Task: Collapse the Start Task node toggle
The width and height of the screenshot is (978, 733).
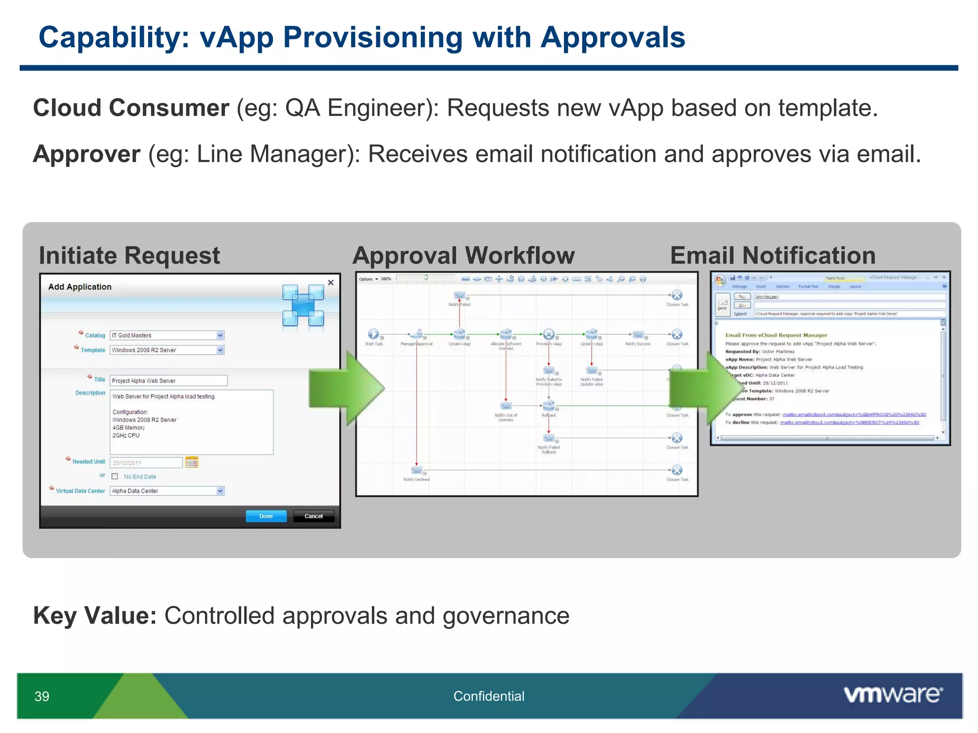Action: tap(382, 338)
